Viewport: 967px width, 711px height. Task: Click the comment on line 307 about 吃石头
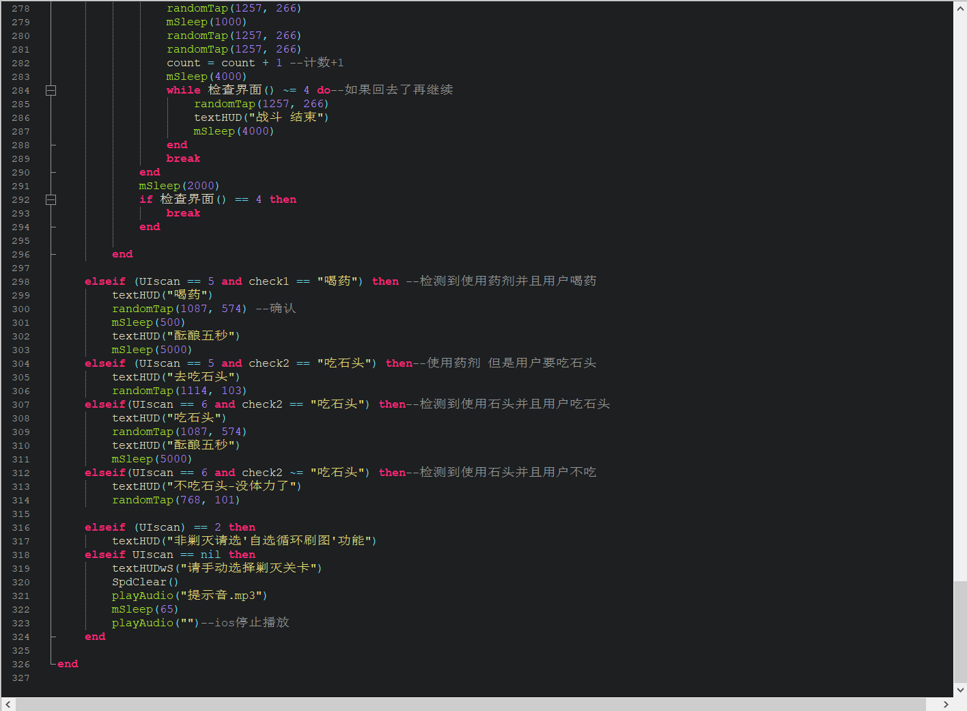click(x=508, y=404)
